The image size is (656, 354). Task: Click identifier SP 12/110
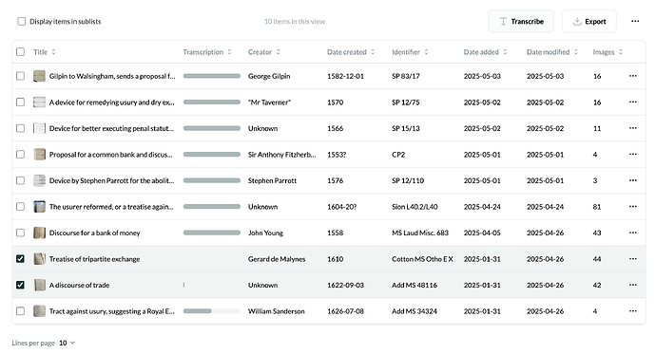coord(408,180)
